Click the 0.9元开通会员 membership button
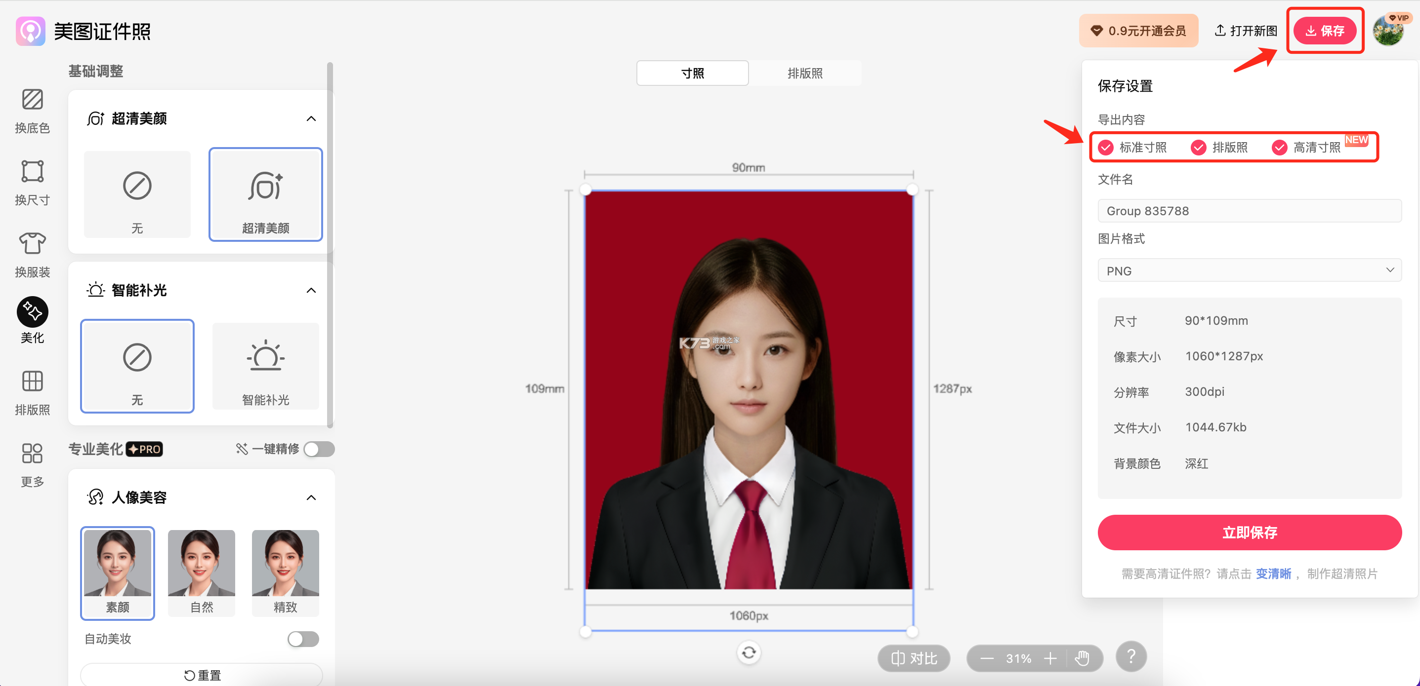 point(1138,31)
